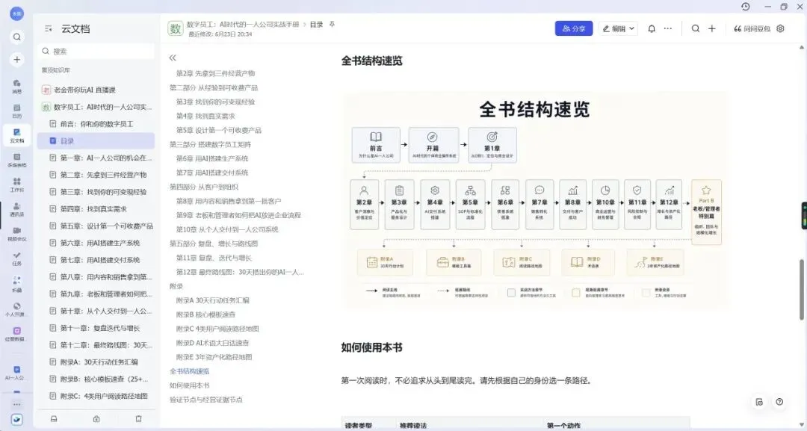This screenshot has height=431, width=807.
Task: Open 任务 in the left navigation
Action: coord(17,258)
